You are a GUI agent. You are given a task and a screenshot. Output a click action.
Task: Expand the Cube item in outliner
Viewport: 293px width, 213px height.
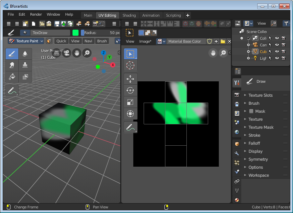[x=248, y=51]
